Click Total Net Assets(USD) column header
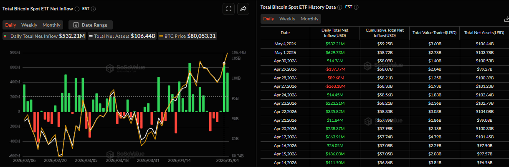 tap(484, 32)
